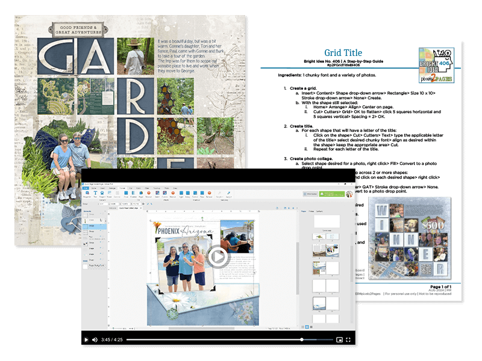Select the blue-outlined current page thumbnail
This screenshot has width=482, height=361.
coord(319,303)
